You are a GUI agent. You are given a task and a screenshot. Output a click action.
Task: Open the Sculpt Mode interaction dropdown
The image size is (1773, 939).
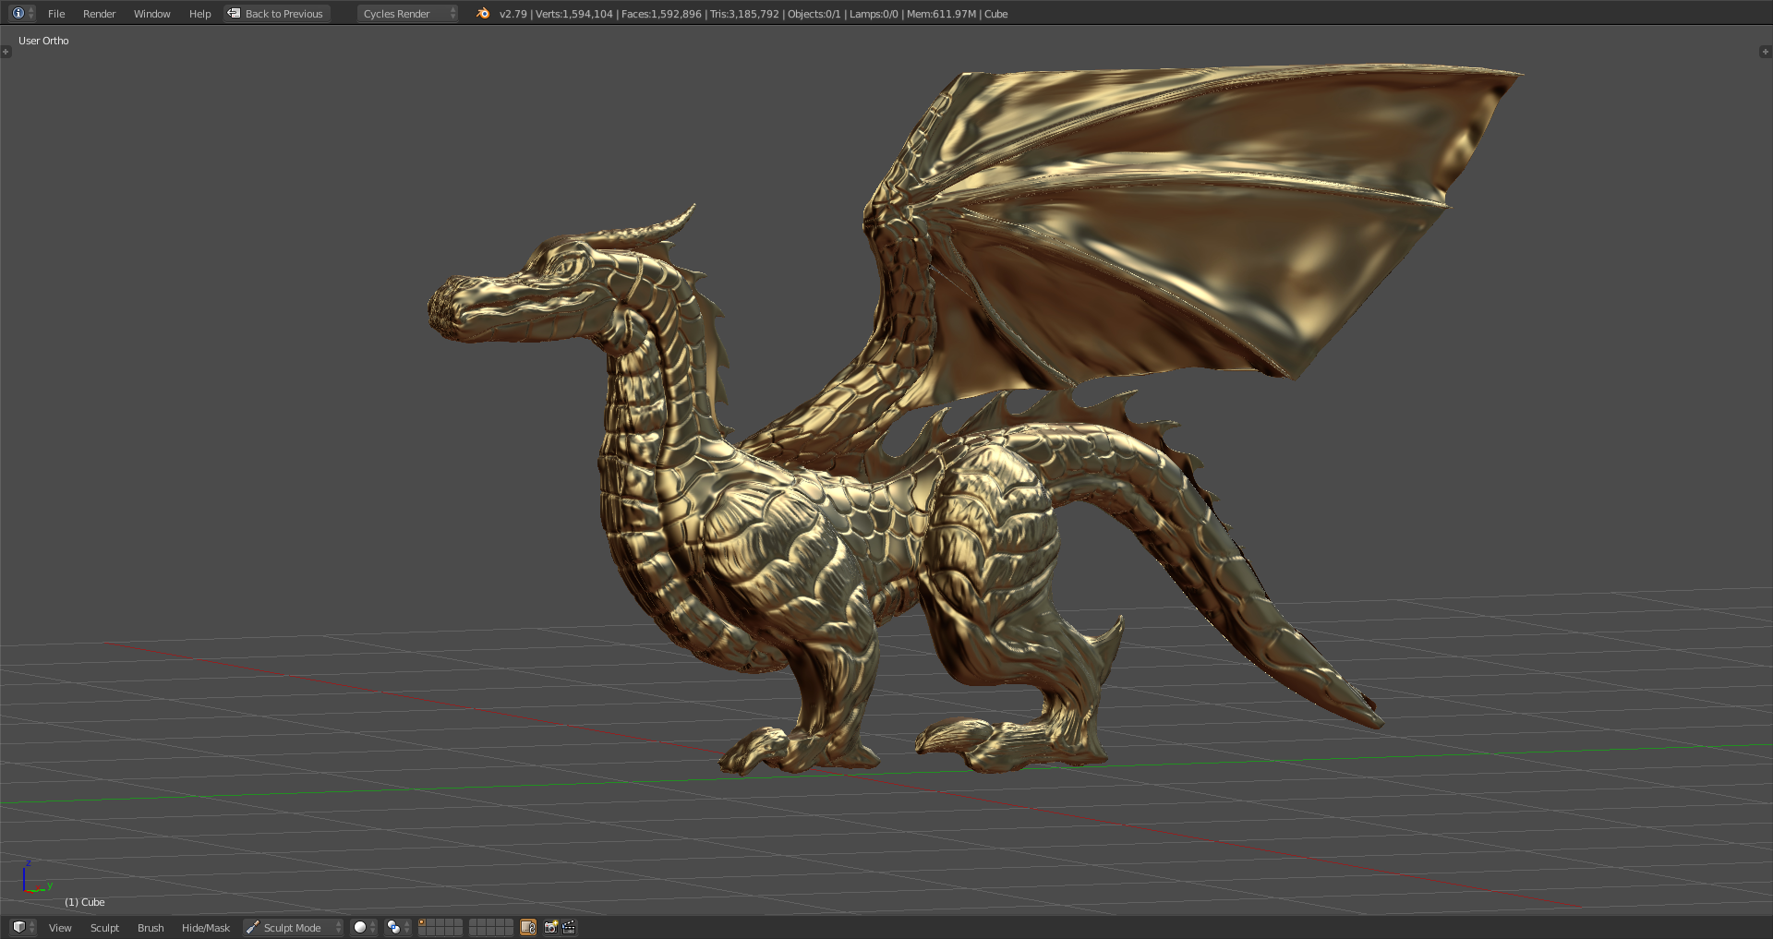pos(293,927)
